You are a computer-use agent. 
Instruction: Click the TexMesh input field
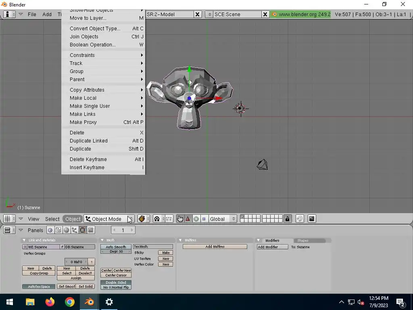(x=153, y=247)
